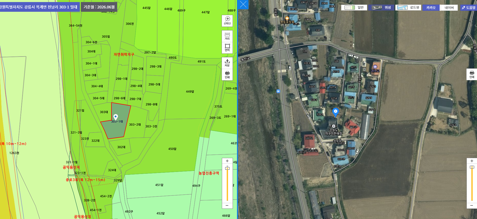Click the cadastral map zoom slider handle
477x219 pixels.
pyautogui.click(x=227, y=168)
